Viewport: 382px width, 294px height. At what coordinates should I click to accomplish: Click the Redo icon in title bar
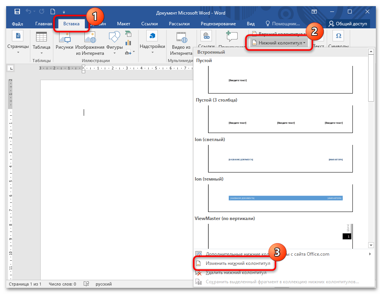pyautogui.click(x=42, y=11)
